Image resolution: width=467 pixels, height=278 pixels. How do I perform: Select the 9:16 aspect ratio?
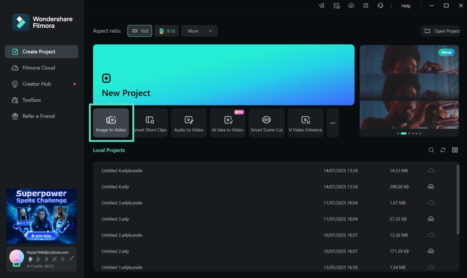(x=167, y=31)
